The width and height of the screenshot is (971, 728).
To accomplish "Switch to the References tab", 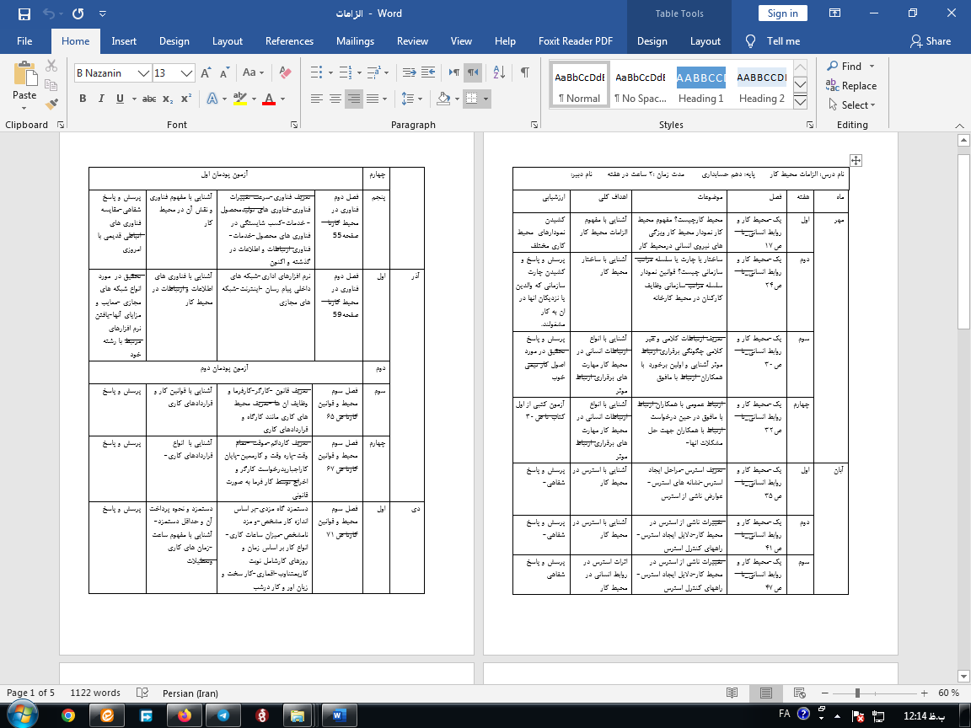I will (289, 41).
